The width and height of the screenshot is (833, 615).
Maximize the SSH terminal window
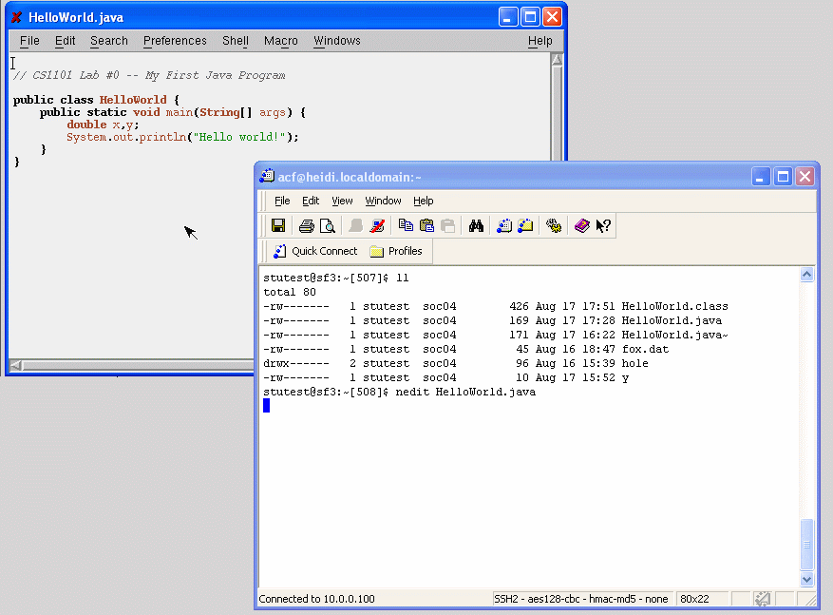[x=783, y=177]
